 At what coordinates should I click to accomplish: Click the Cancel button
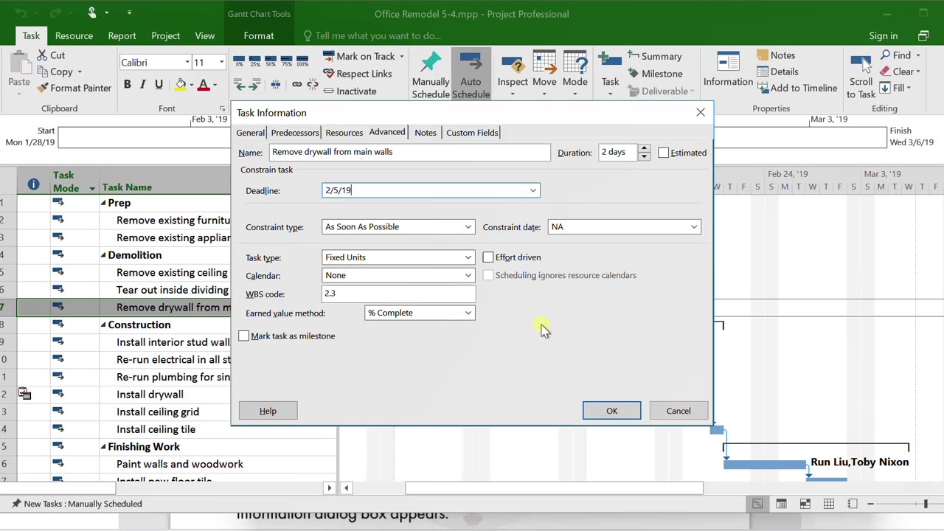pos(678,411)
